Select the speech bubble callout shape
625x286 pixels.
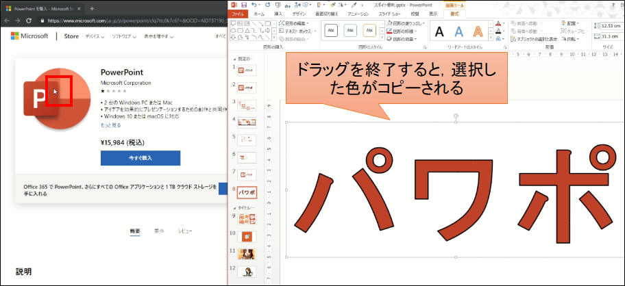[x=233, y=23]
